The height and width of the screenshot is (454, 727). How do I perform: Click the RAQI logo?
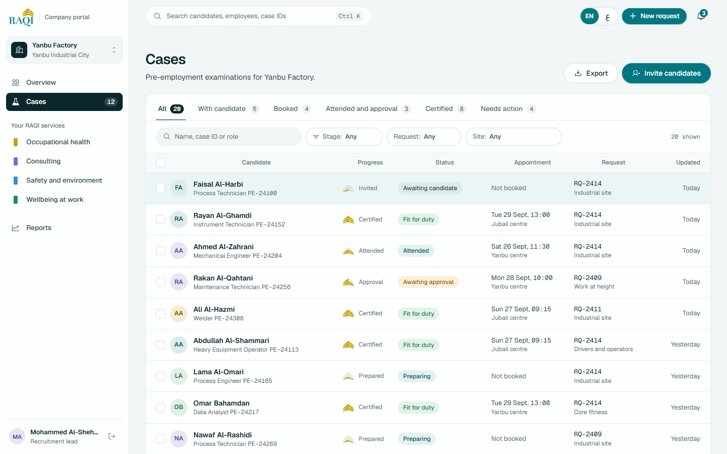(x=22, y=17)
